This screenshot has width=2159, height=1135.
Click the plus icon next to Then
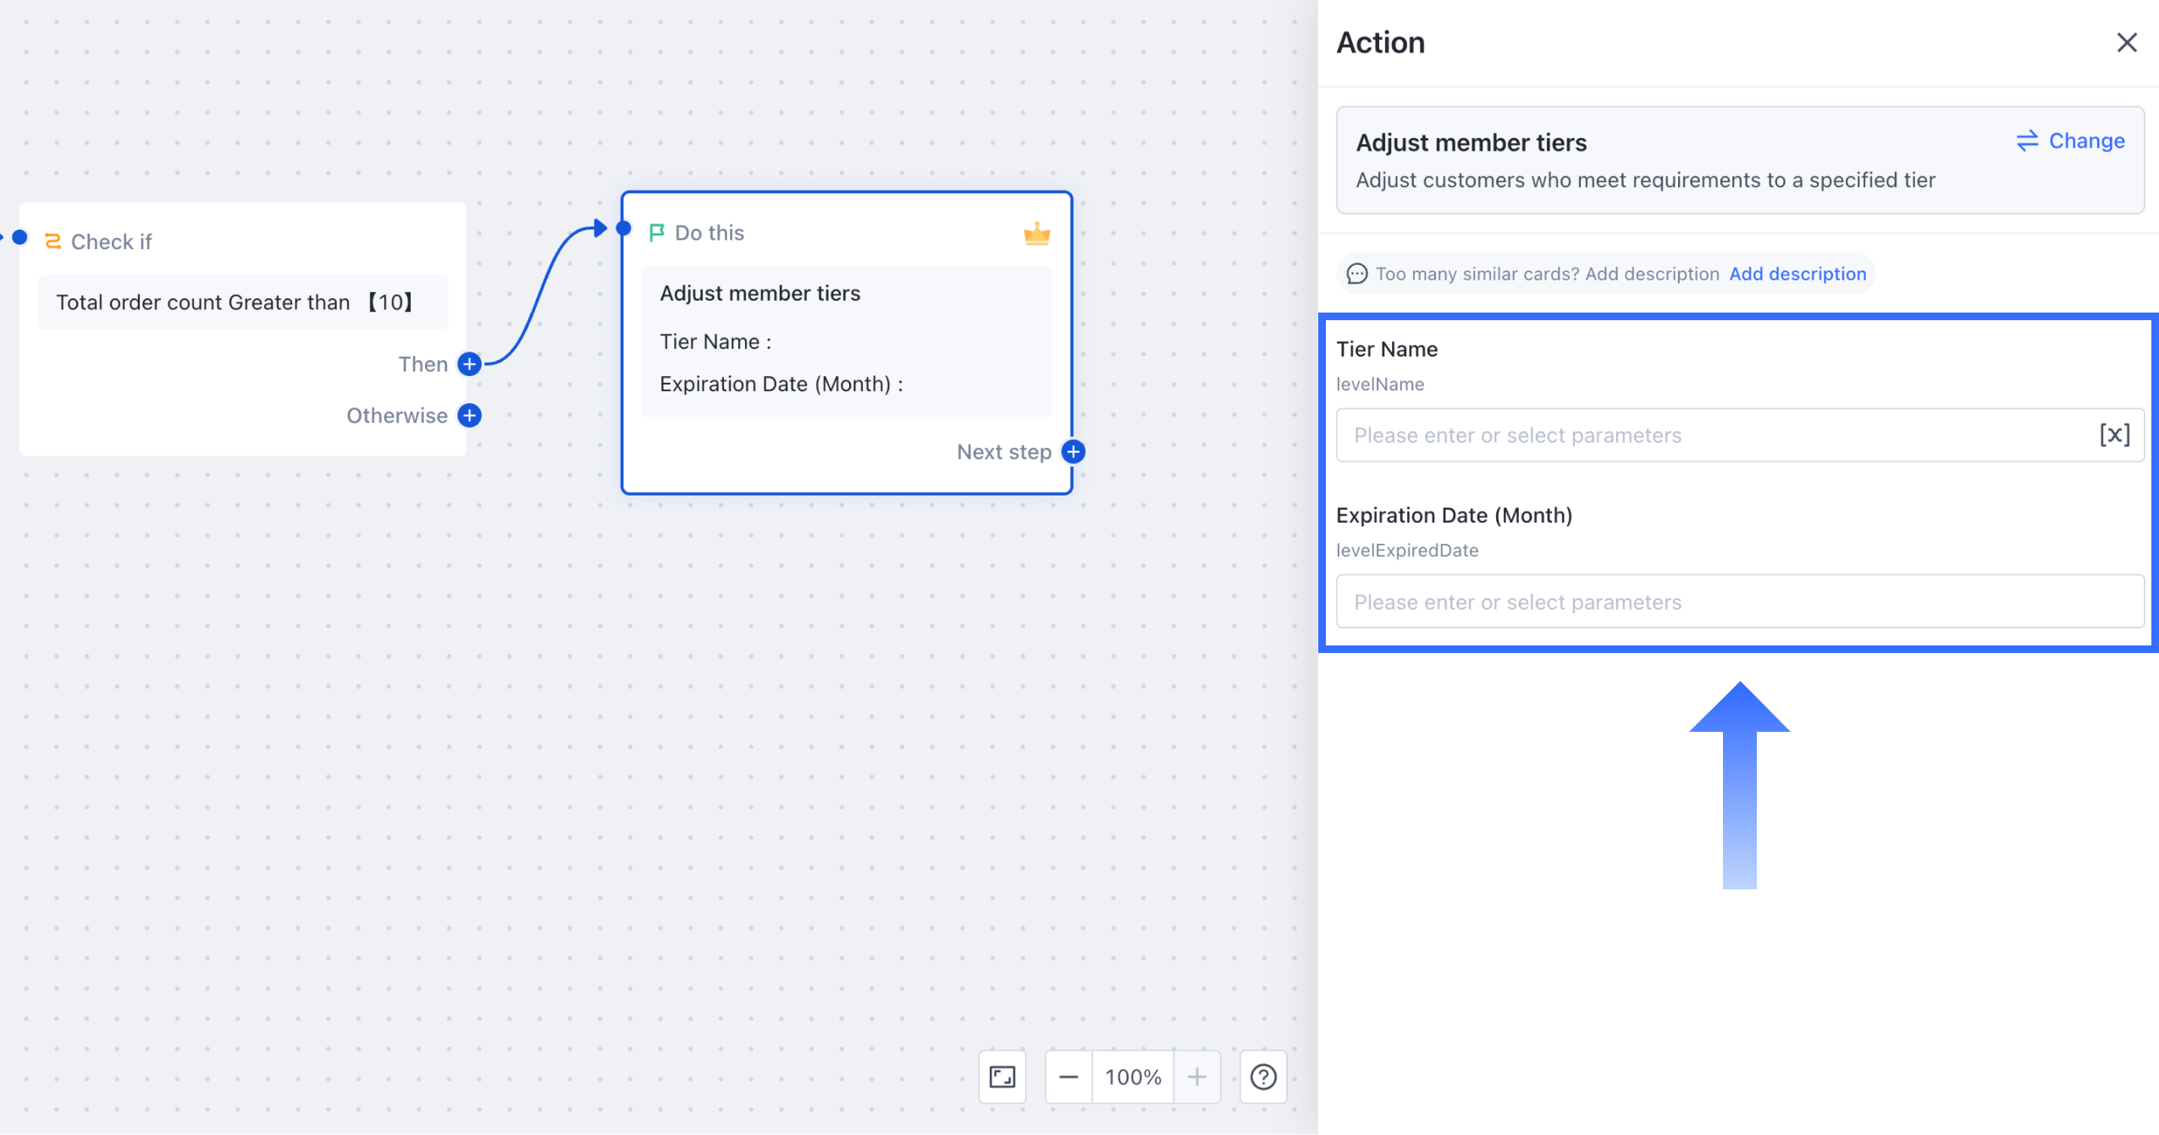coord(469,364)
